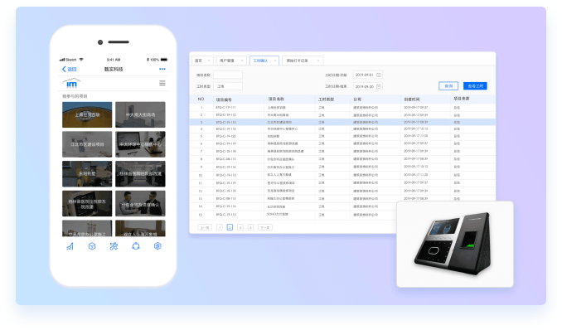The width and height of the screenshot is (562, 330).
Task: Switch to the 用户管理 tab
Action: (x=230, y=61)
